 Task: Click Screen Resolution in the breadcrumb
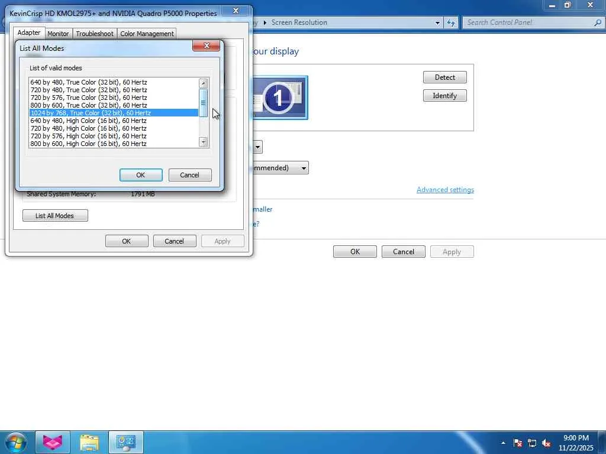(299, 22)
